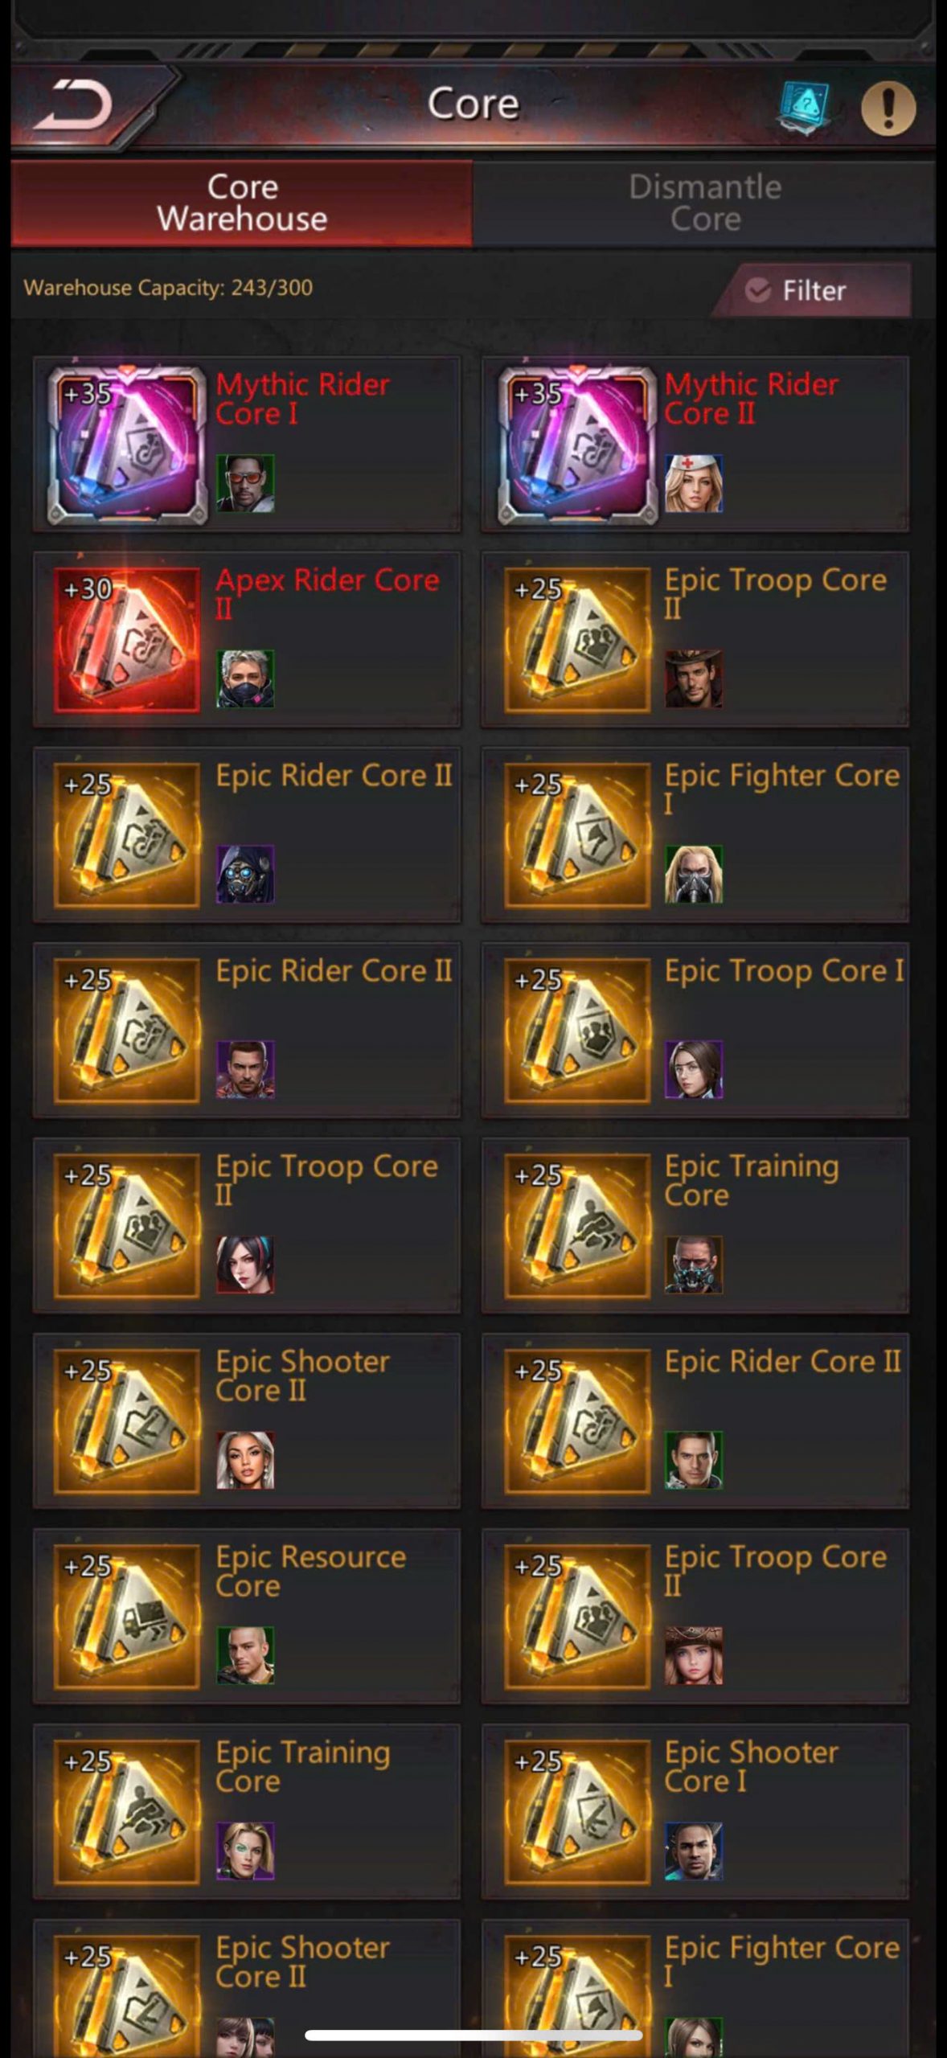947x2058 pixels.
Task: Tap the Epic Training Core icon with masked hero
Action: pyautogui.click(x=576, y=1226)
